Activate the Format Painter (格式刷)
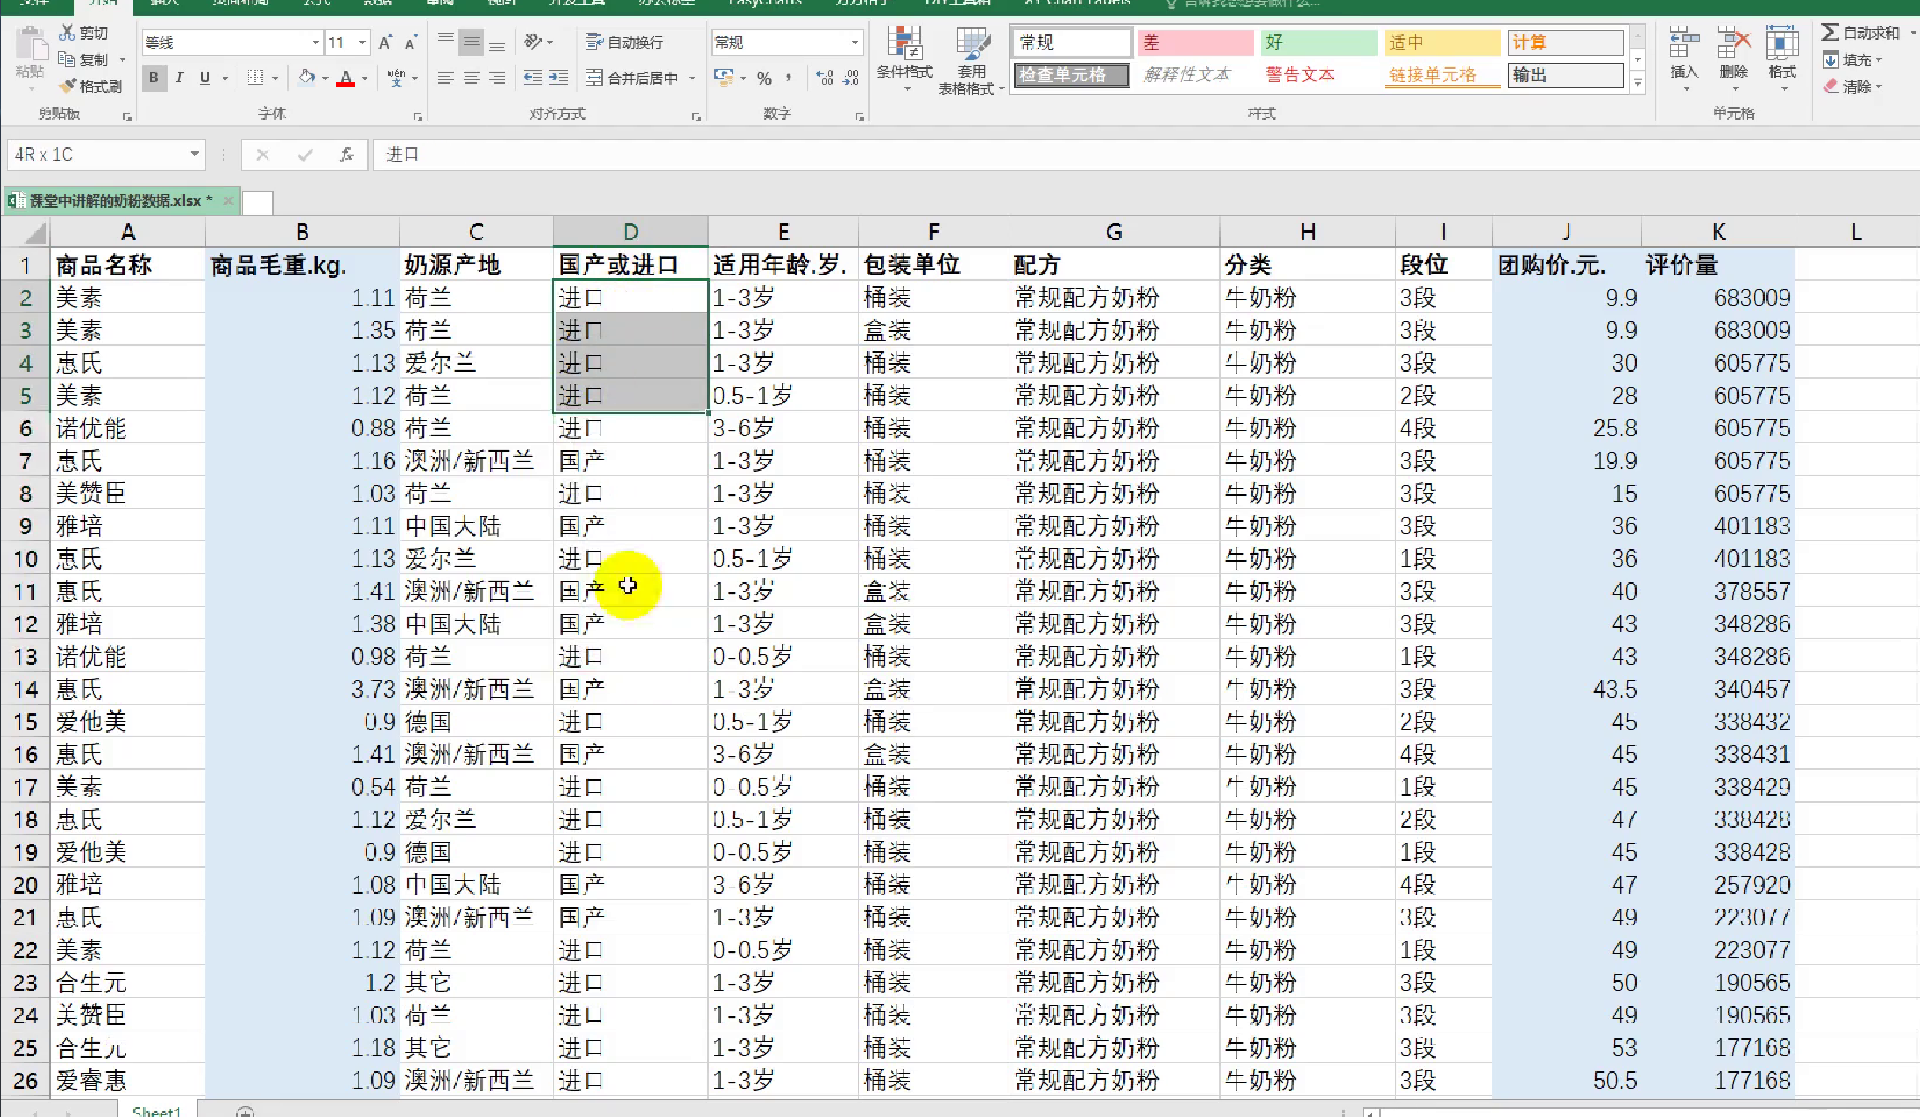 (x=67, y=86)
